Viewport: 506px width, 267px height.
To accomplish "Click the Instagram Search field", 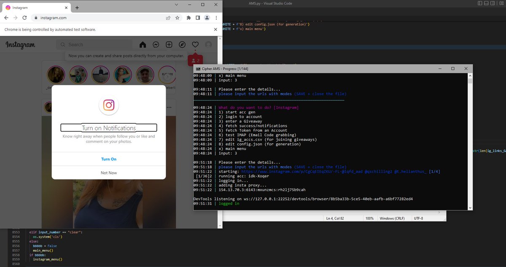I will (94, 45).
